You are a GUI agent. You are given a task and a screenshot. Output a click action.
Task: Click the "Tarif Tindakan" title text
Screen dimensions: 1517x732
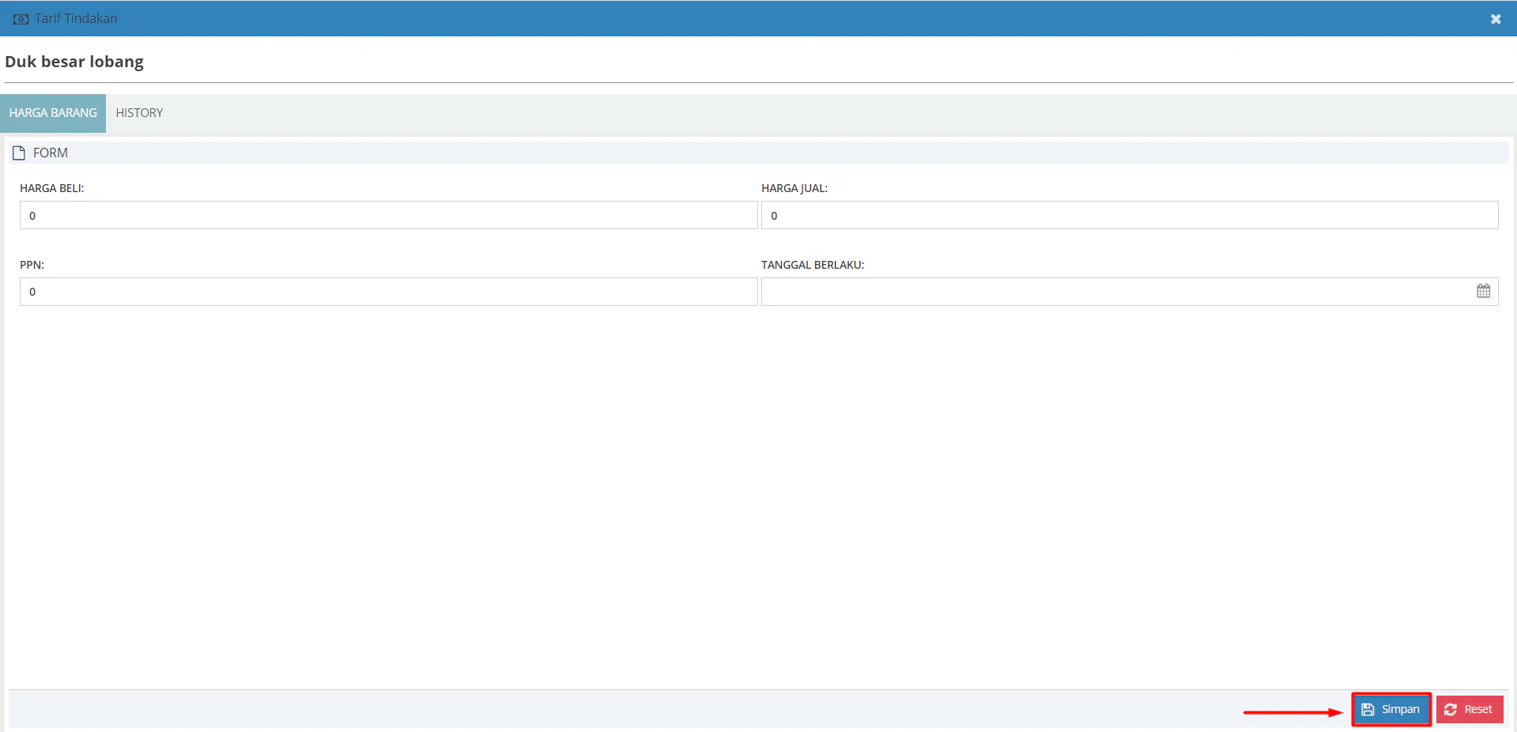[76, 18]
